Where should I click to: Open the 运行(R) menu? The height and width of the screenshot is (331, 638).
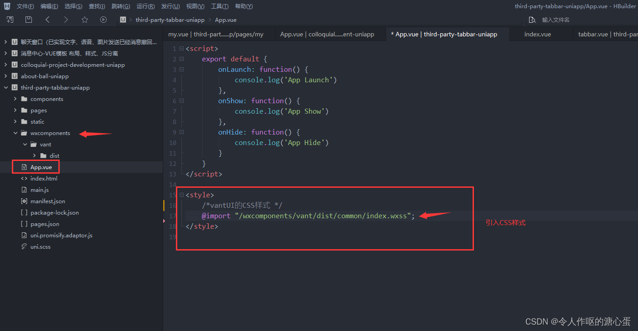[145, 6]
